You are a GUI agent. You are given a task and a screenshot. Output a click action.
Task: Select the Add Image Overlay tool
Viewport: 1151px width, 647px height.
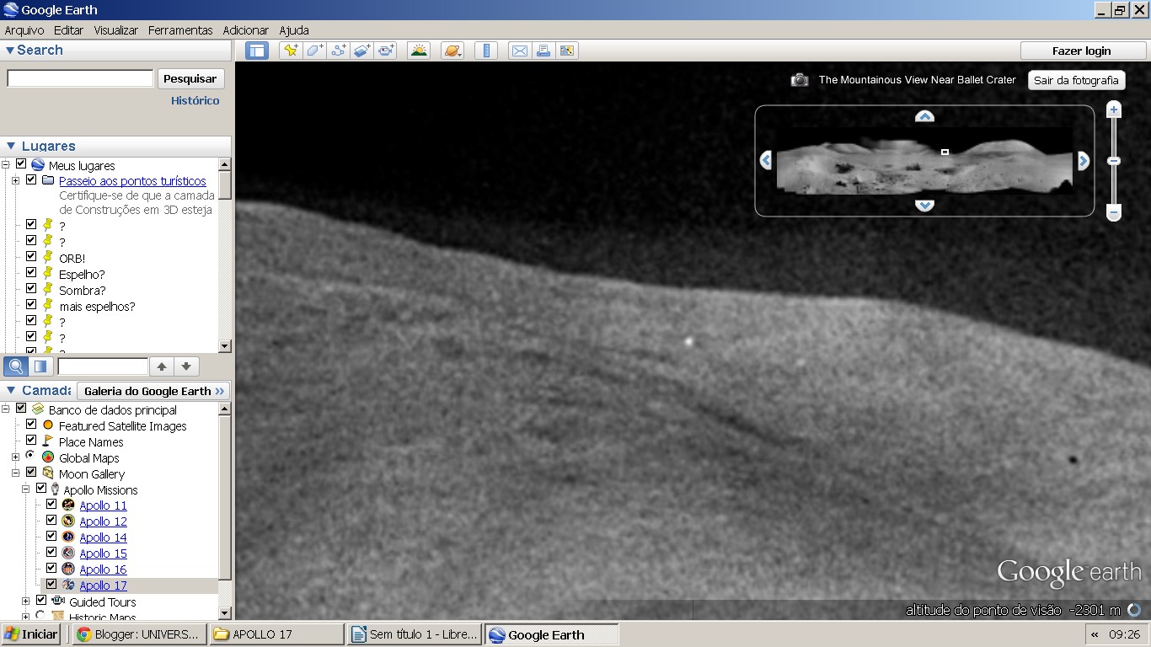361,51
